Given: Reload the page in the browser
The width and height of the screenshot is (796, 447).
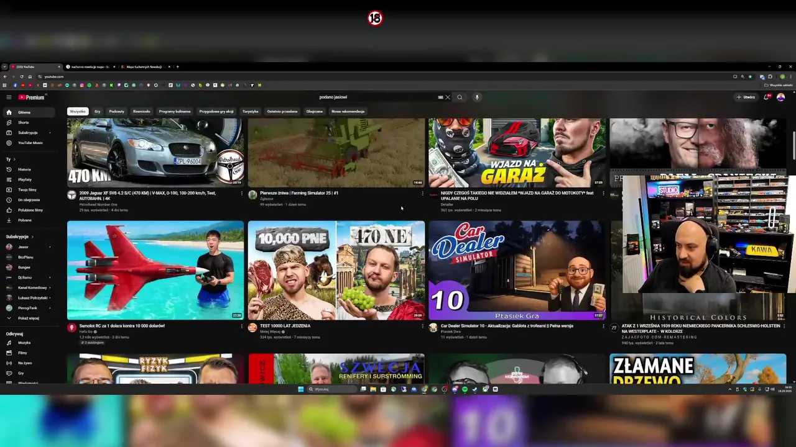Looking at the screenshot, I should pyautogui.click(x=21, y=76).
